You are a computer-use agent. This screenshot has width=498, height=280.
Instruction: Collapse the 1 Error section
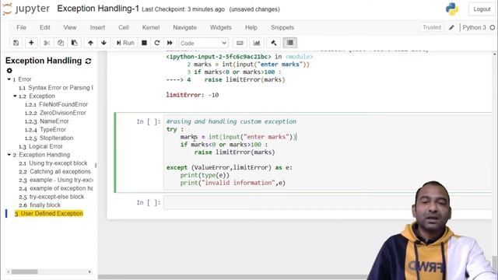(9, 79)
